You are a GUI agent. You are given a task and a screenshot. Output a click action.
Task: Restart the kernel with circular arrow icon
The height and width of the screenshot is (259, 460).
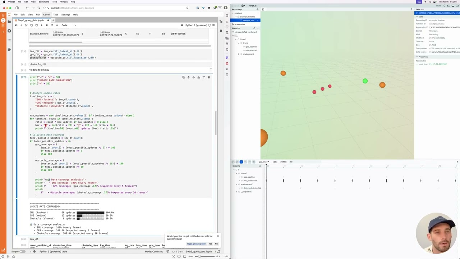[52, 25]
